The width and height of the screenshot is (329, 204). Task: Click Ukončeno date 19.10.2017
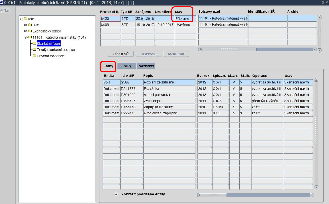click(165, 24)
